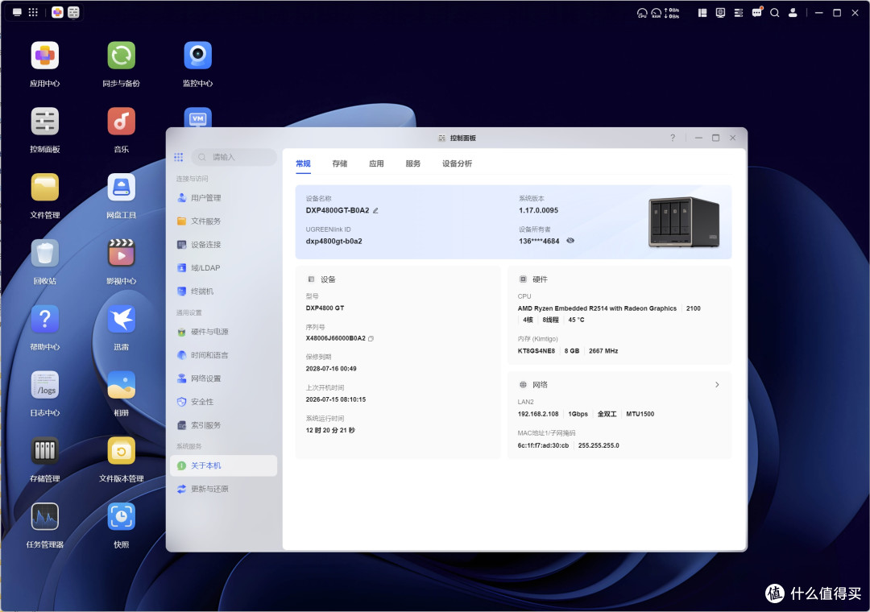Toggle owner phone number visibility eye
This screenshot has height=612, width=870.
pos(570,241)
